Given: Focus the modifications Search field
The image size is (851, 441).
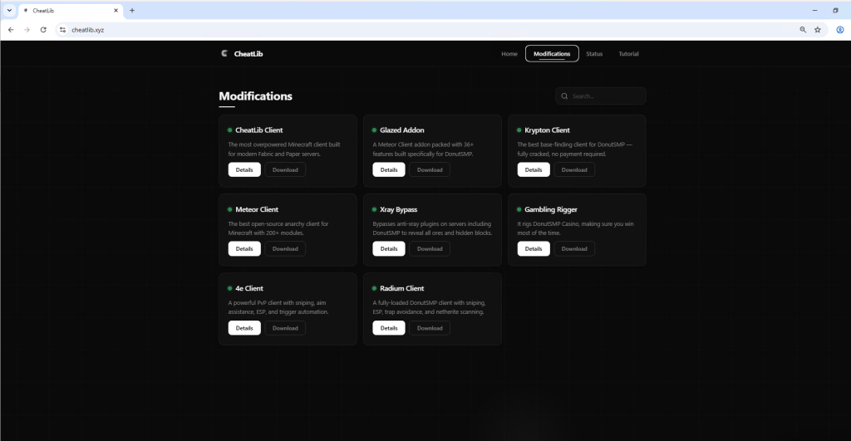Looking at the screenshot, I should tap(600, 96).
